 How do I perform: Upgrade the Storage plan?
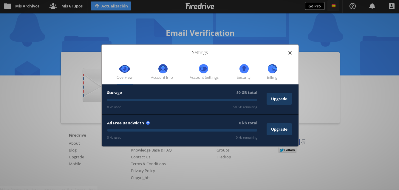point(279,99)
